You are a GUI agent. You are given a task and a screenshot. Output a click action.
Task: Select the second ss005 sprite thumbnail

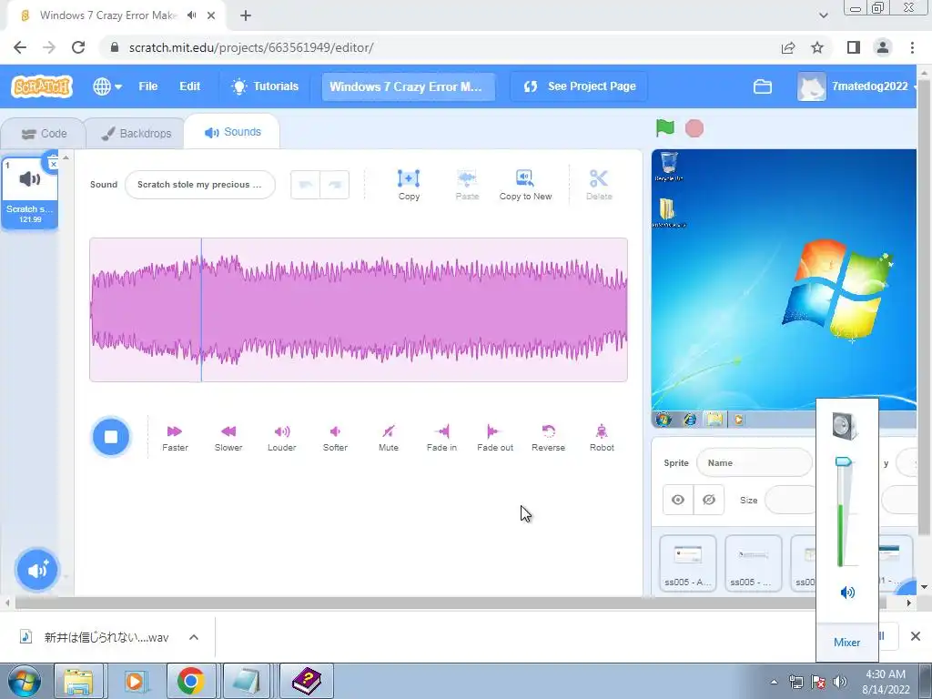[x=753, y=562]
